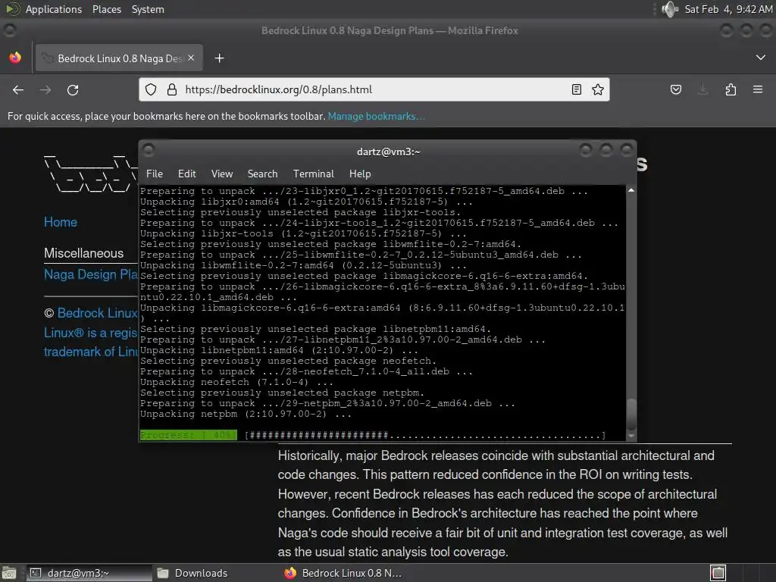Open the terminal Edit menu
The image size is (776, 582).
[x=186, y=174]
